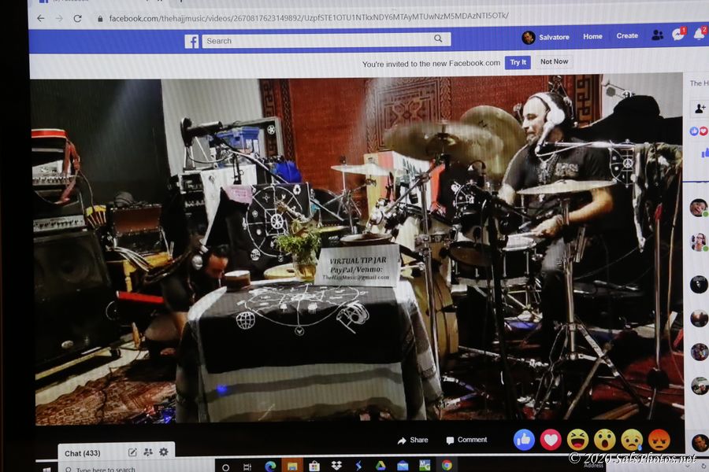Click the Try It button

click(x=518, y=62)
